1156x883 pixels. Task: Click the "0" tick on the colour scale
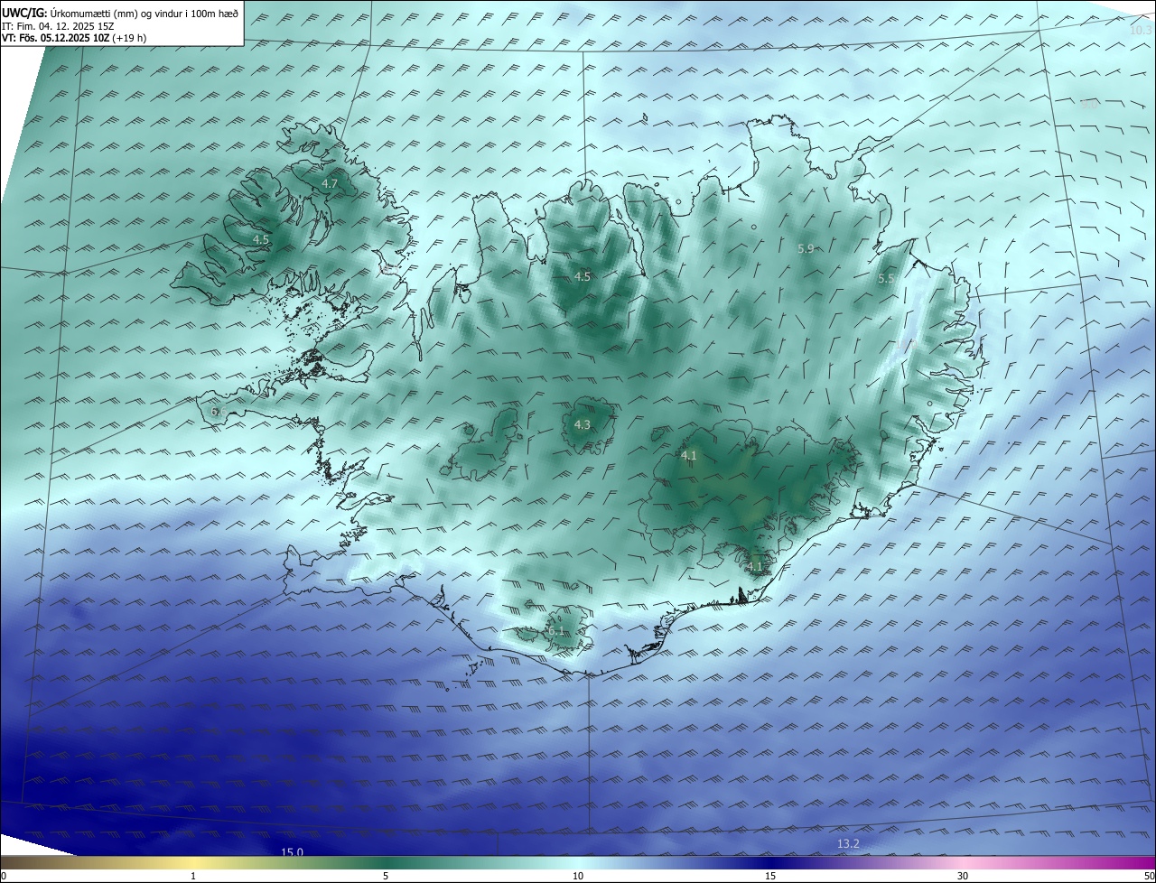point(4,876)
